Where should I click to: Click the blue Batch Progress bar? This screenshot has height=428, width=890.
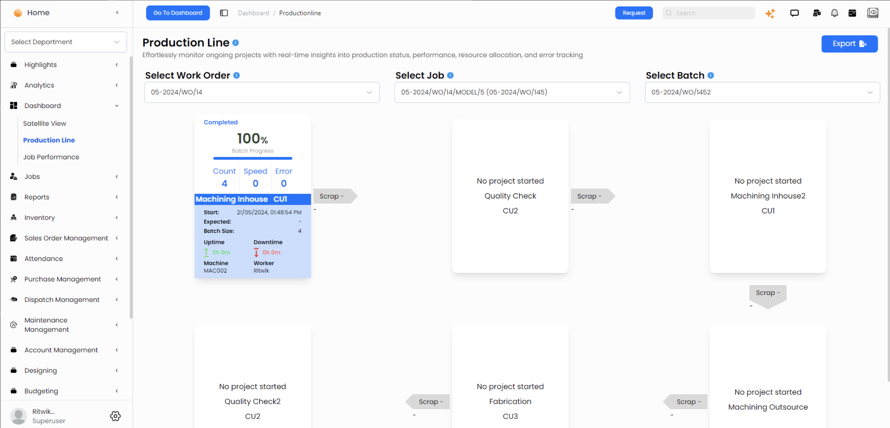(x=252, y=158)
